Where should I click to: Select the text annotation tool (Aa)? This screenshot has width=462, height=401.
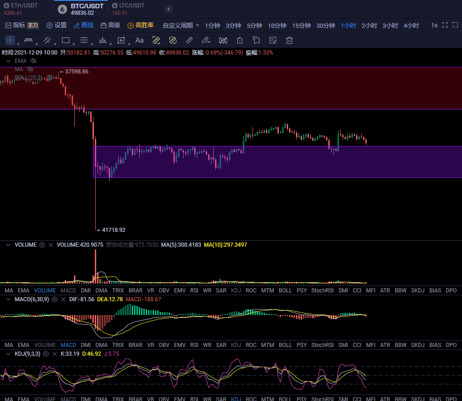pos(139,40)
